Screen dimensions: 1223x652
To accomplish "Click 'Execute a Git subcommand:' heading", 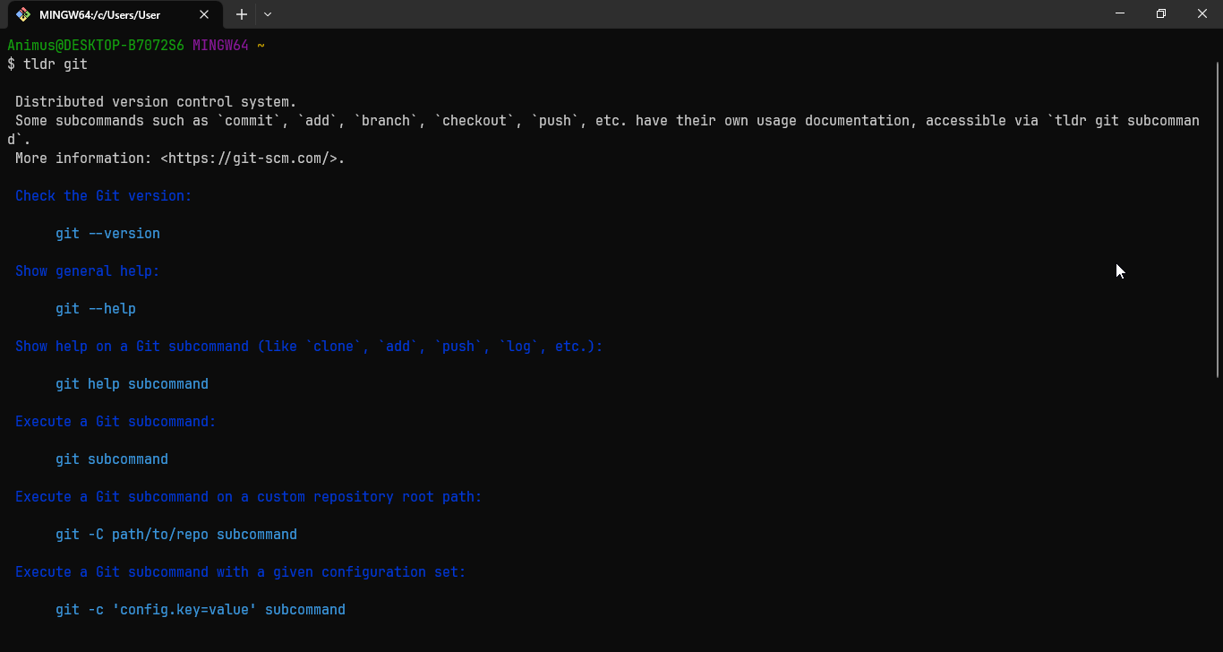I will pos(115,422).
